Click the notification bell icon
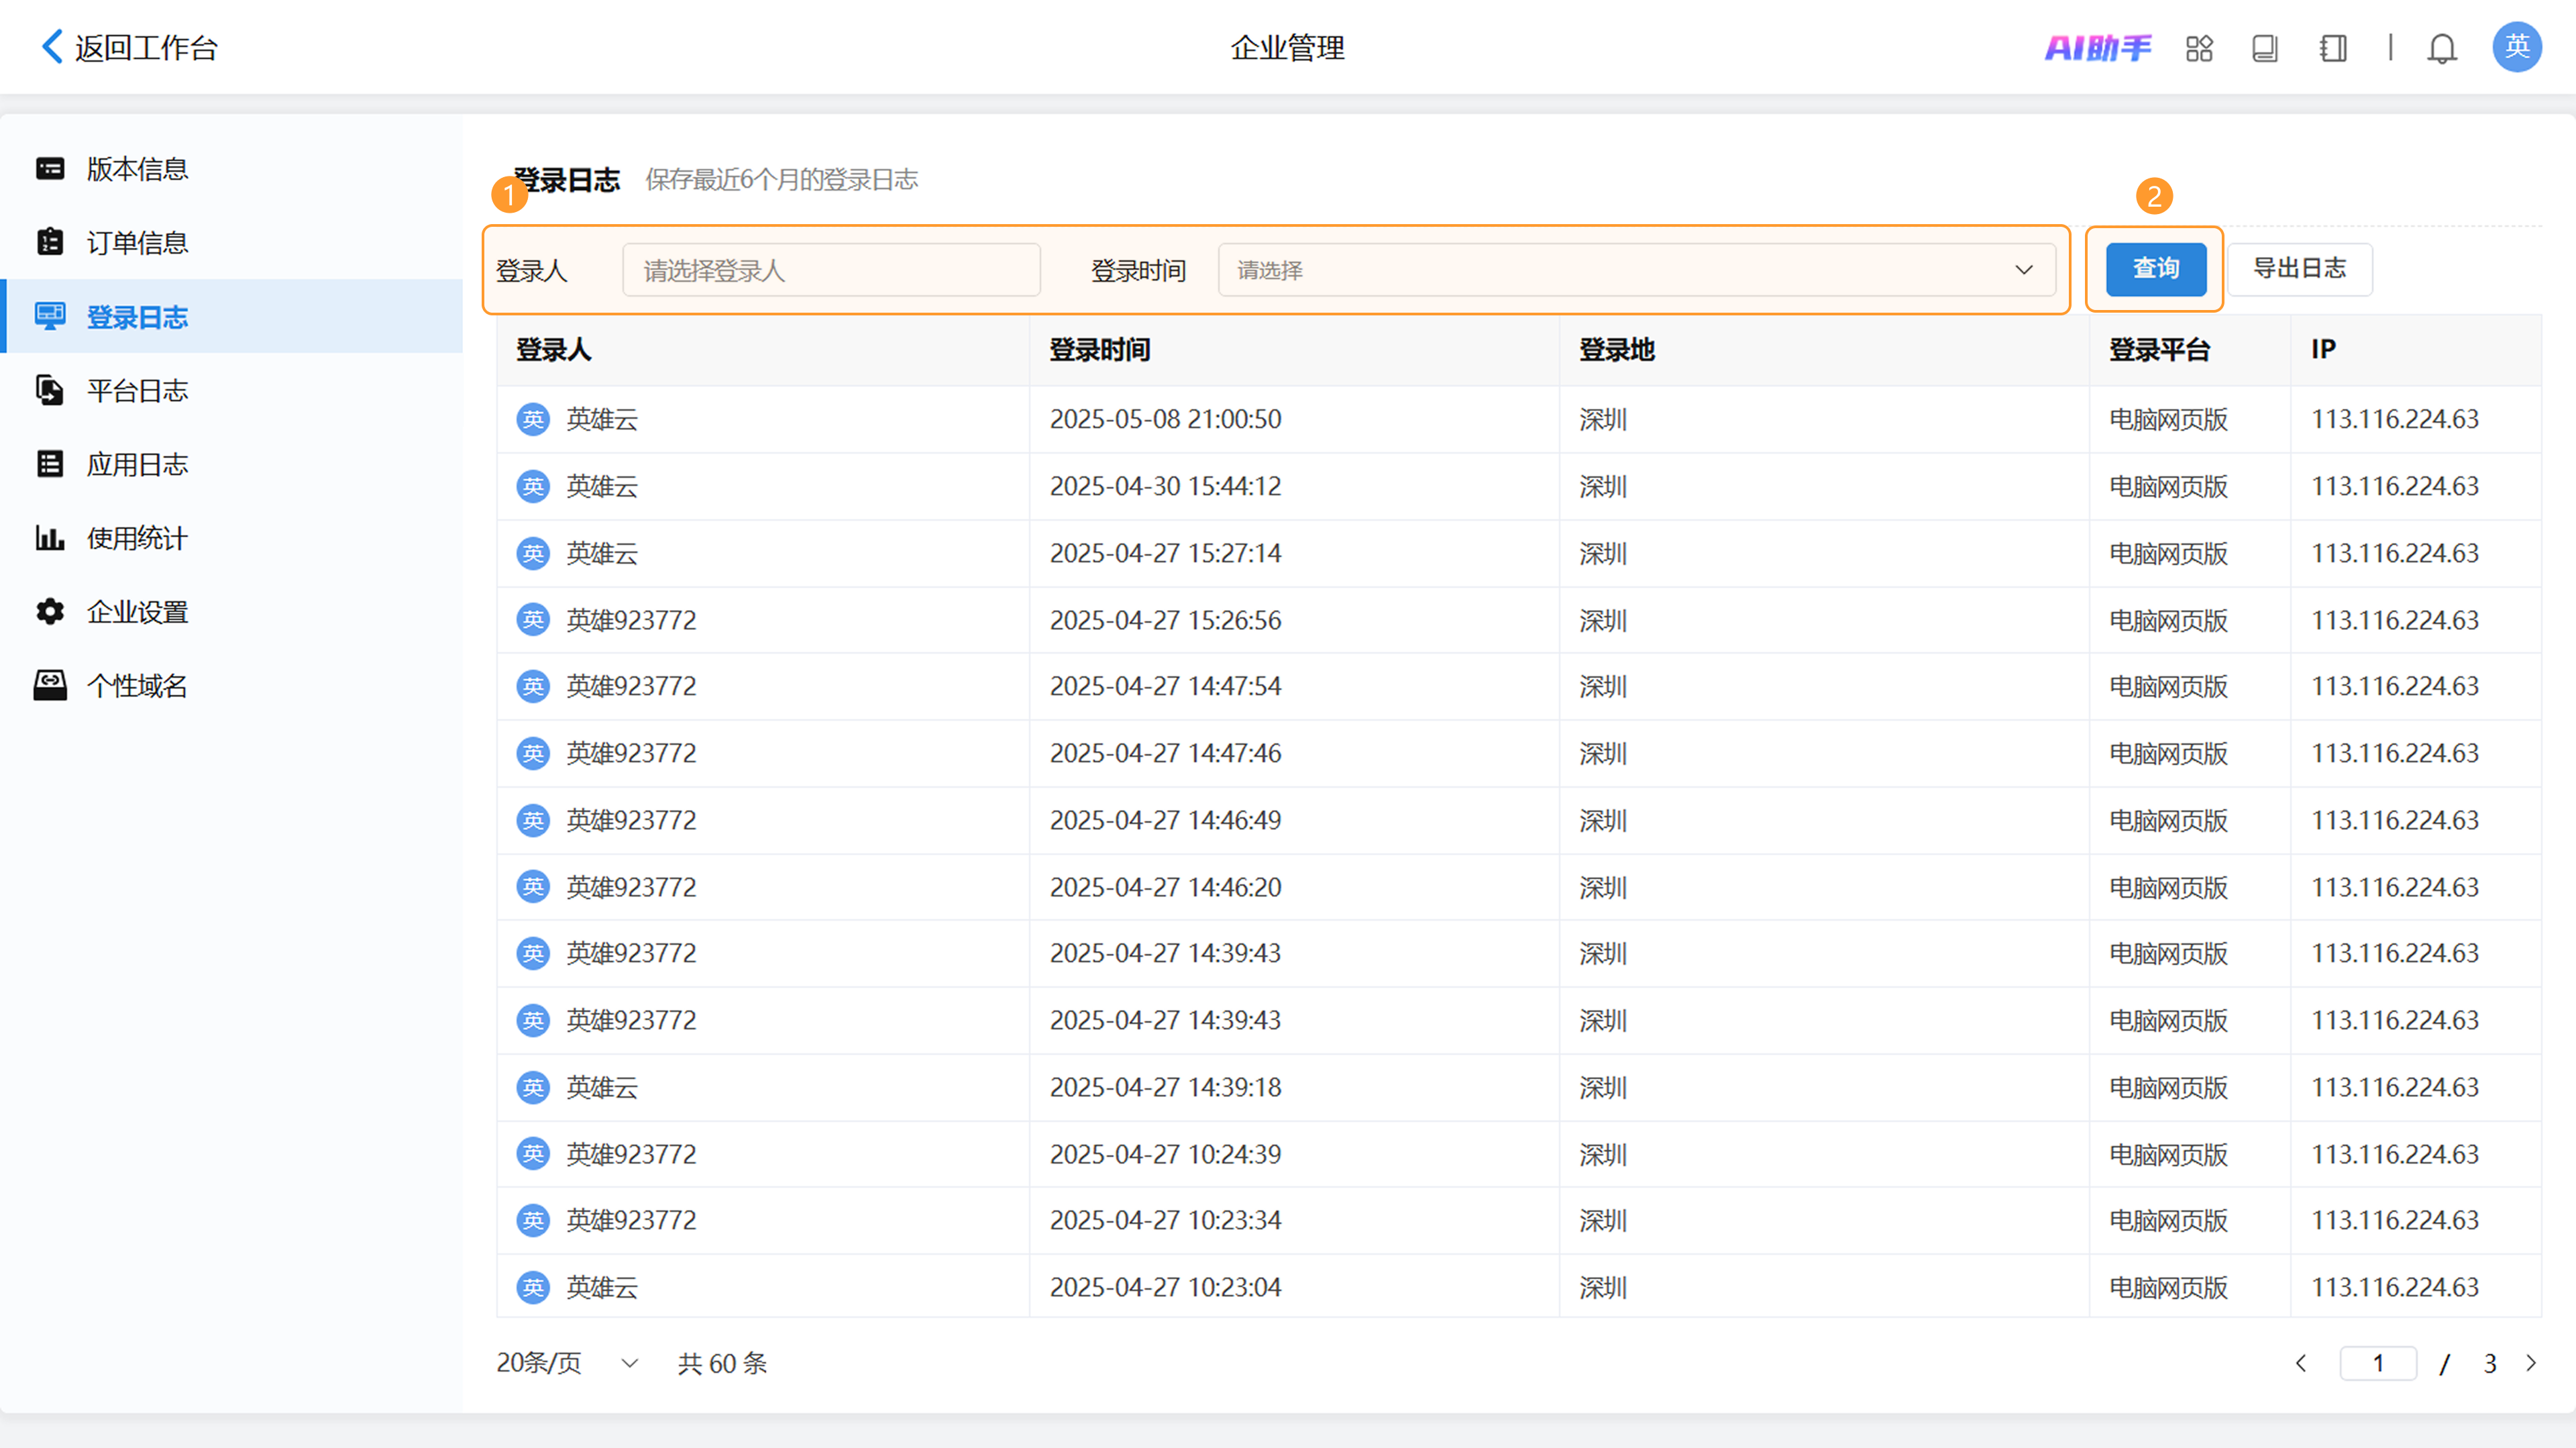This screenshot has width=2576, height=1448. point(2441,48)
